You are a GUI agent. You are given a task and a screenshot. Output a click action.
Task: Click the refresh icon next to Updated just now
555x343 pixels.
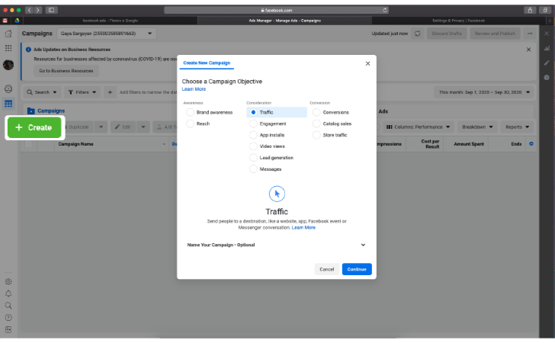[x=418, y=34]
